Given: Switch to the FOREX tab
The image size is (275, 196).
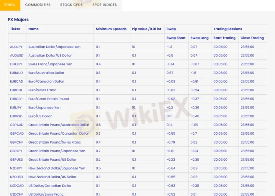Looking at the screenshot, I should [10, 5].
